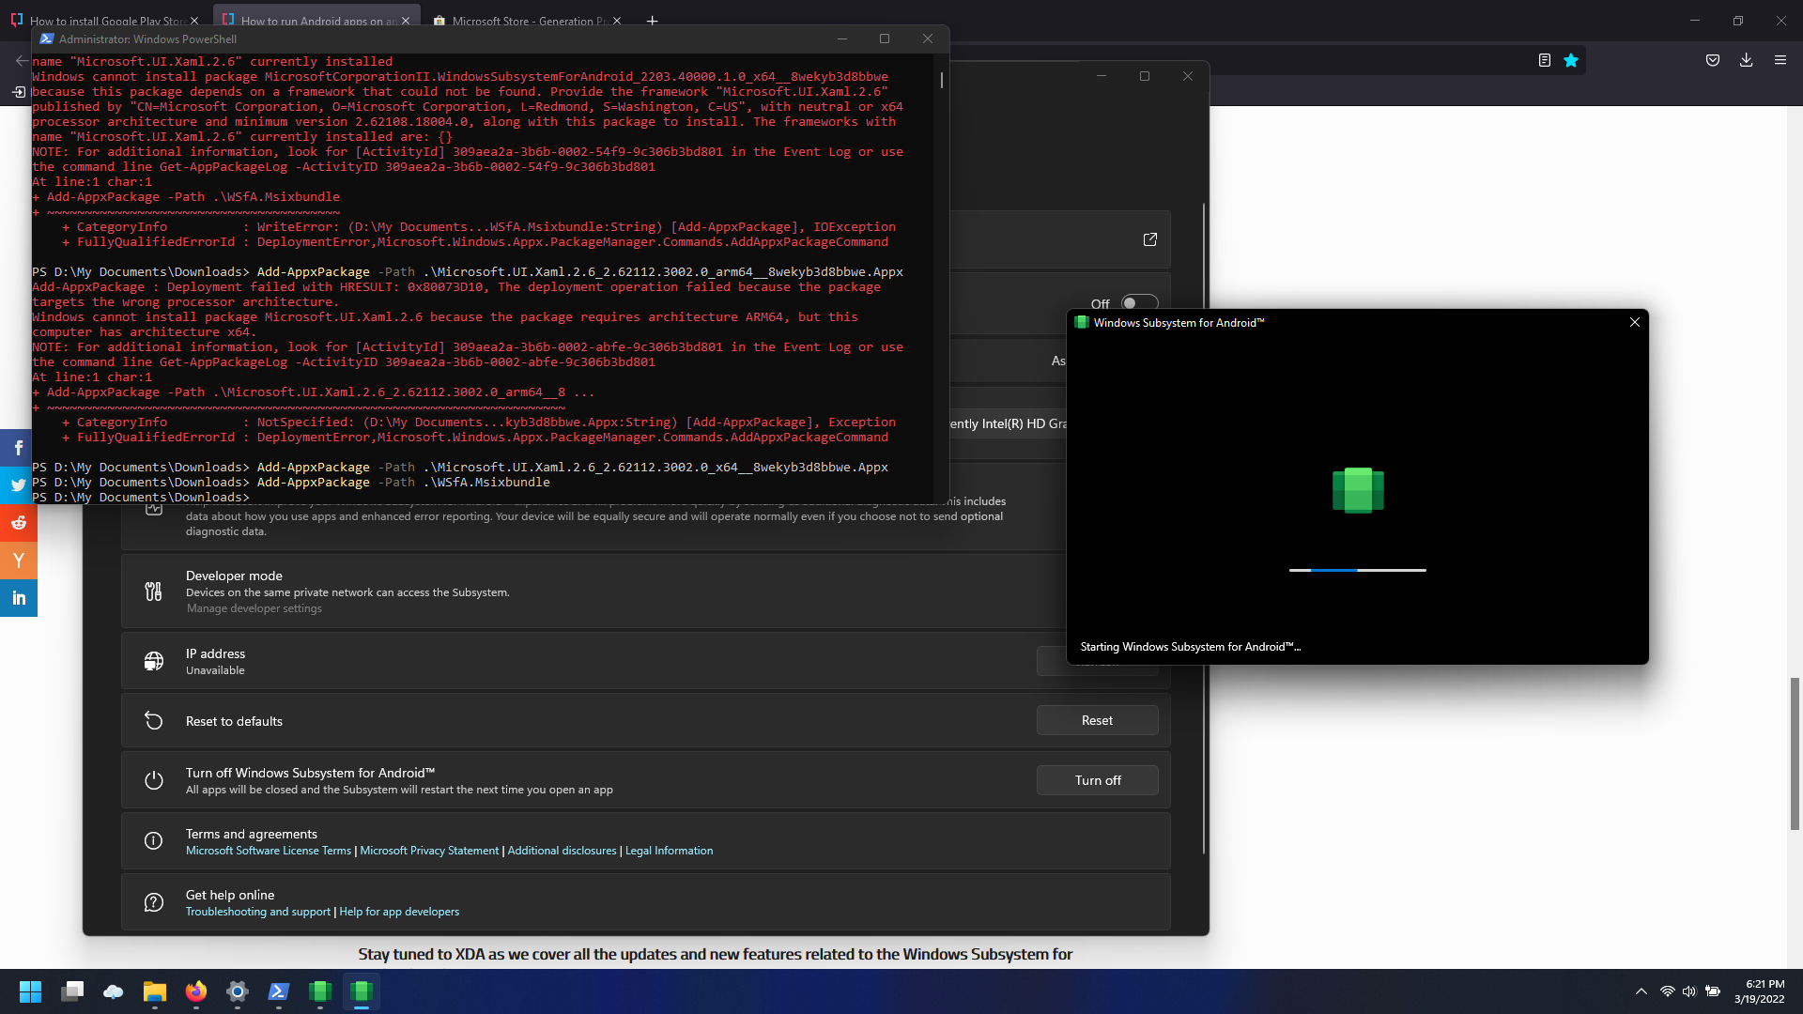Switch to Microsoft Store browser tab
Viewport: 1803px width, 1014px height.
pos(526,21)
